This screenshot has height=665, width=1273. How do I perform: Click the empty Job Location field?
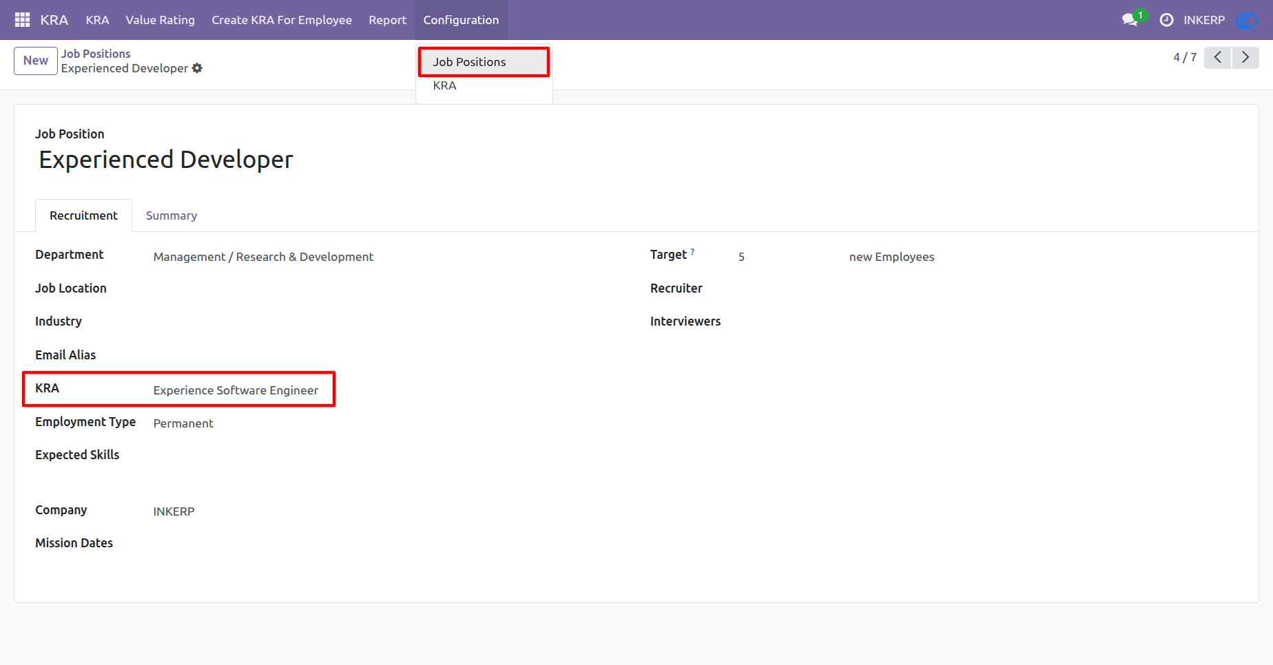pyautogui.click(x=381, y=289)
